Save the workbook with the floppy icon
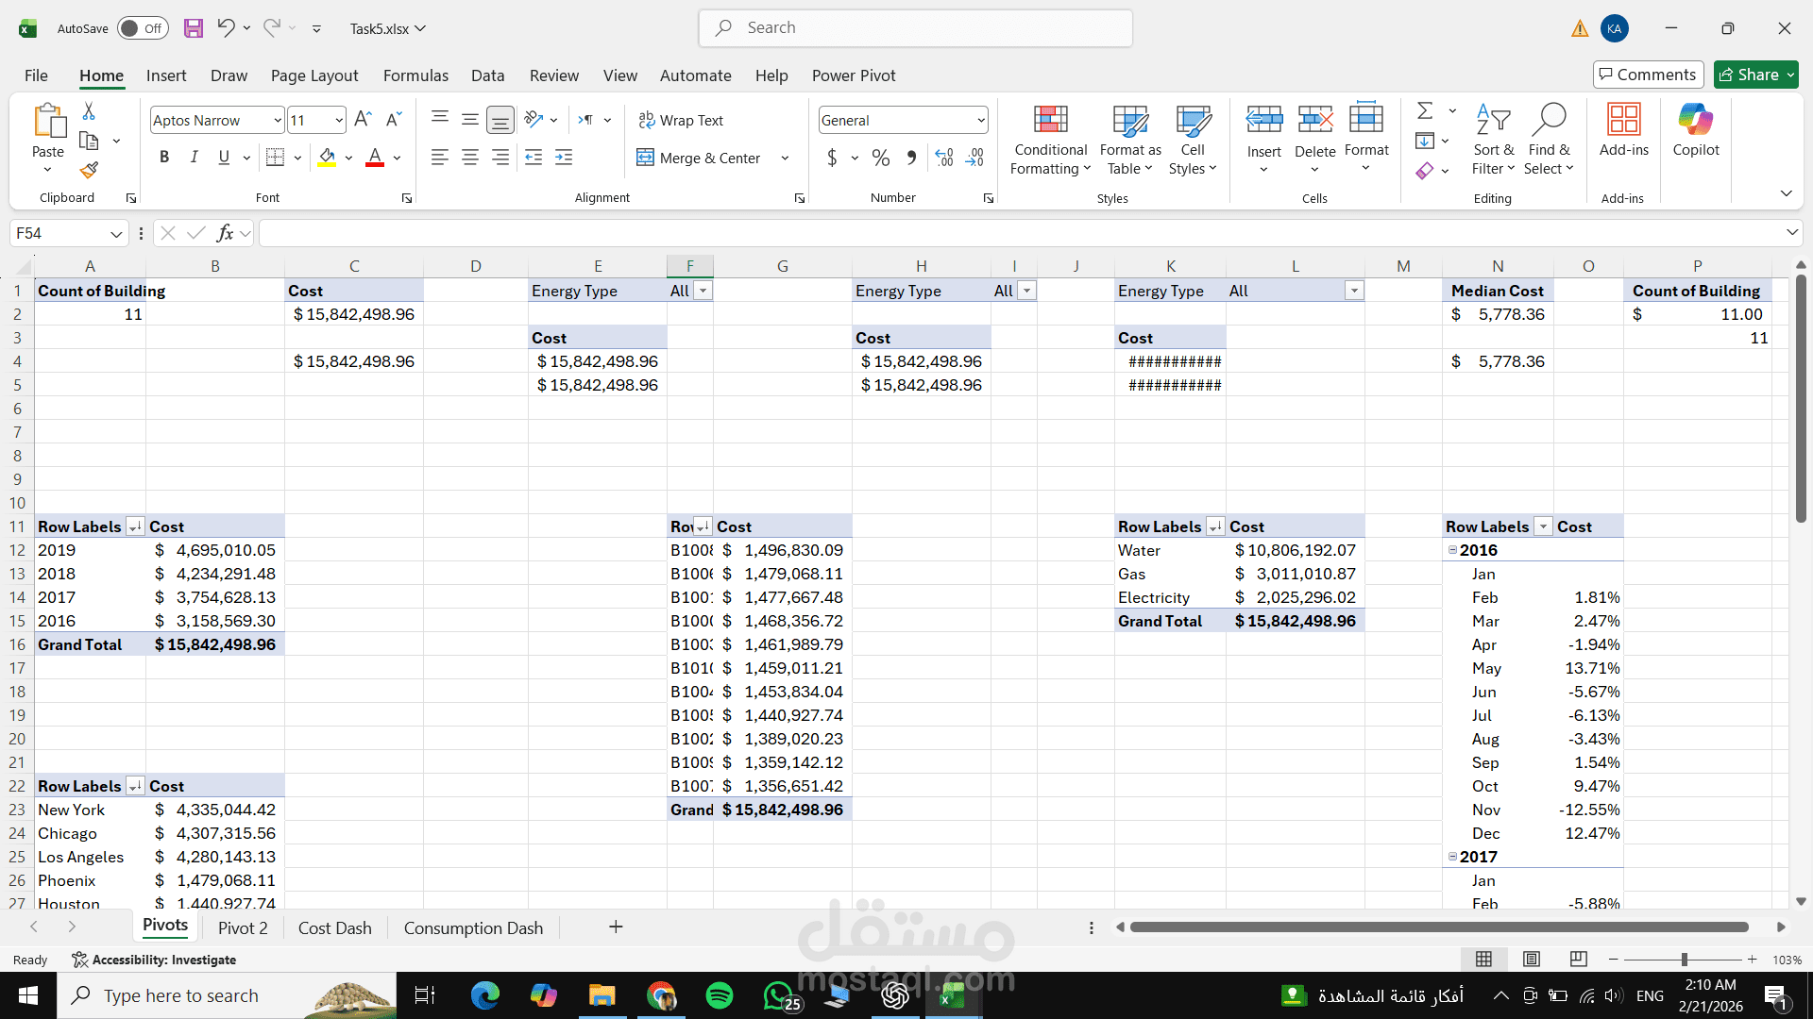This screenshot has width=1813, height=1019. [194, 28]
